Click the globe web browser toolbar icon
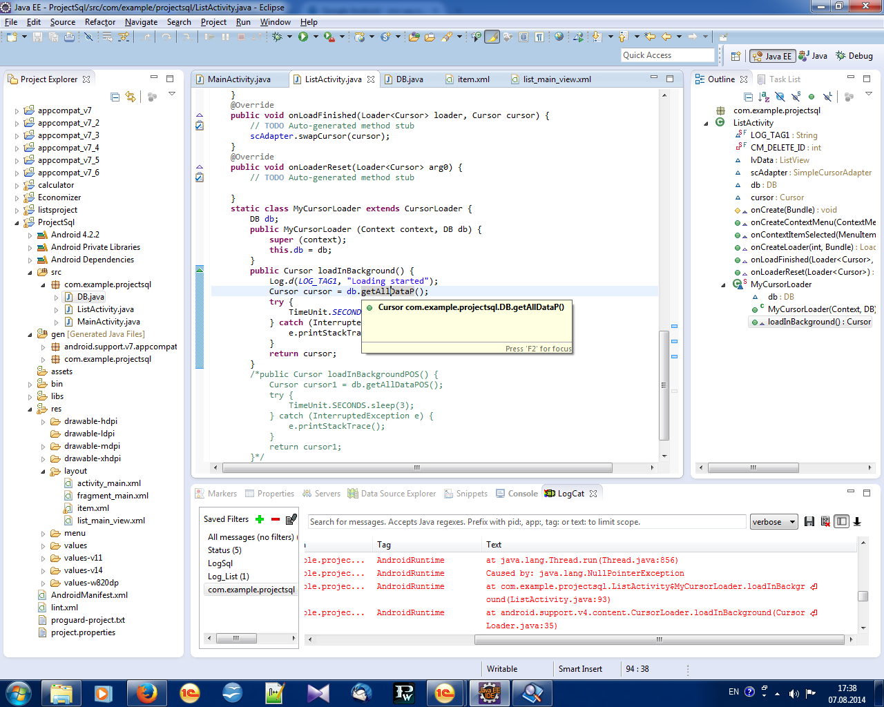Image resolution: width=884 pixels, height=707 pixels. pos(559,37)
